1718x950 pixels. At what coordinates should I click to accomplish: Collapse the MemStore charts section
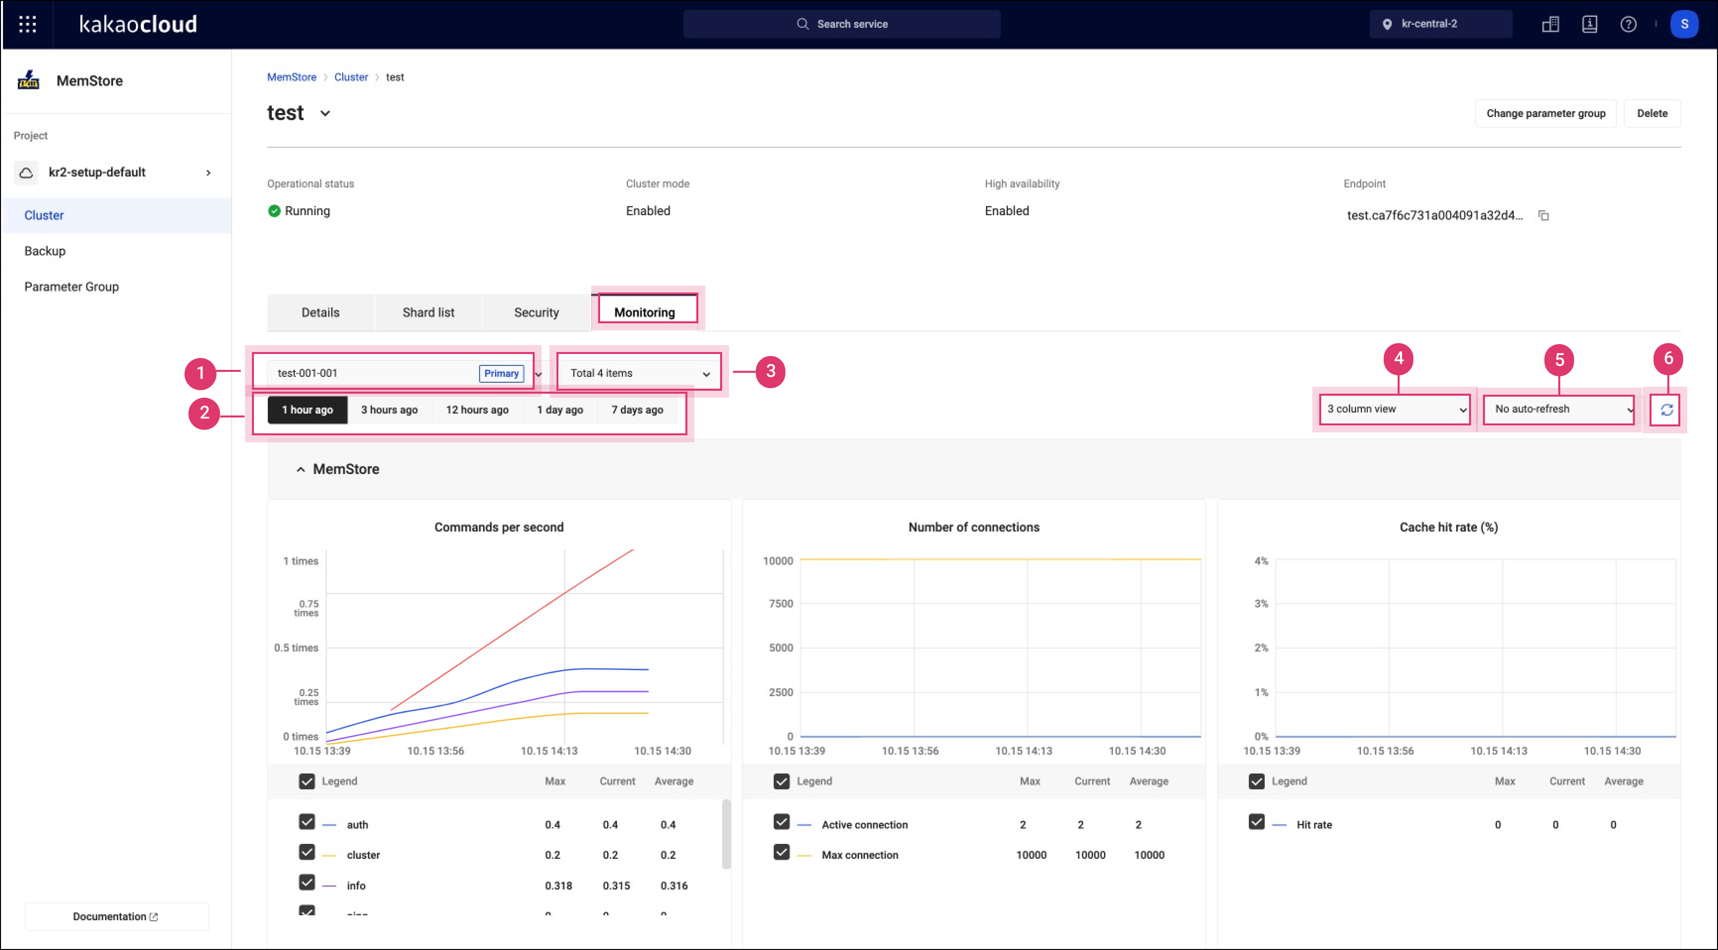(x=301, y=470)
